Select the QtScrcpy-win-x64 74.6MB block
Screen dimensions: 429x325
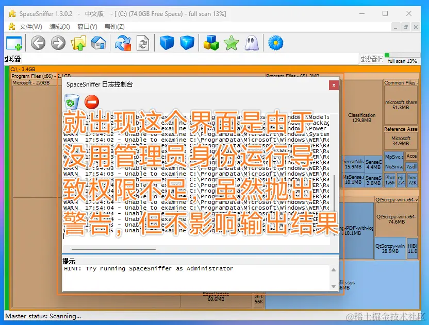[396, 219]
